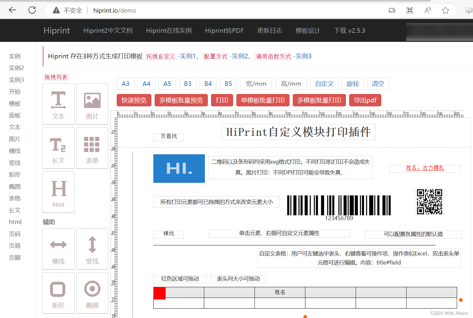Select the 长文 long text drag element

pos(58,148)
